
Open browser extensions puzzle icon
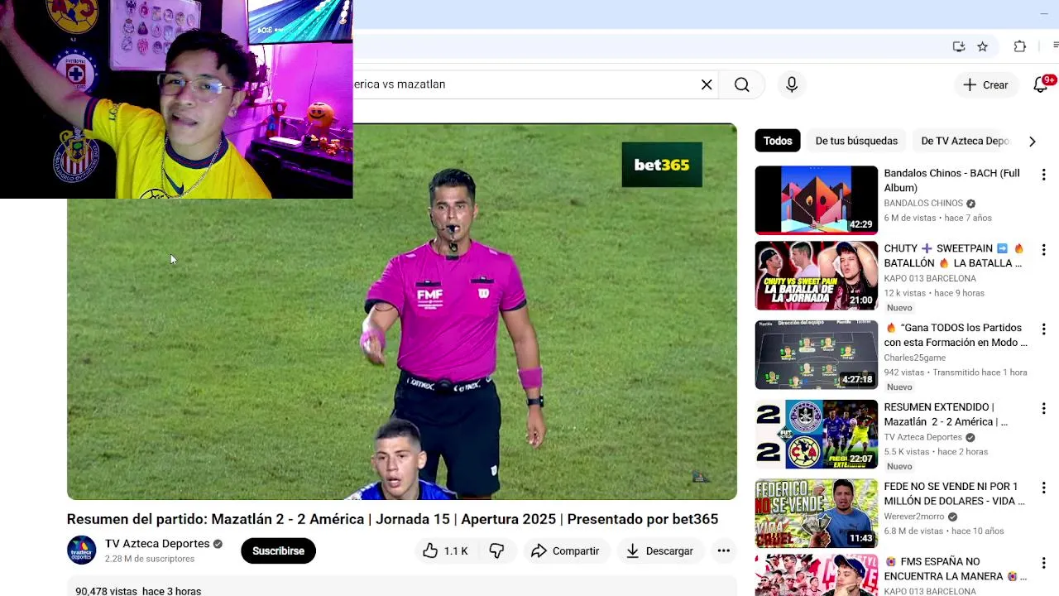[x=1019, y=46]
